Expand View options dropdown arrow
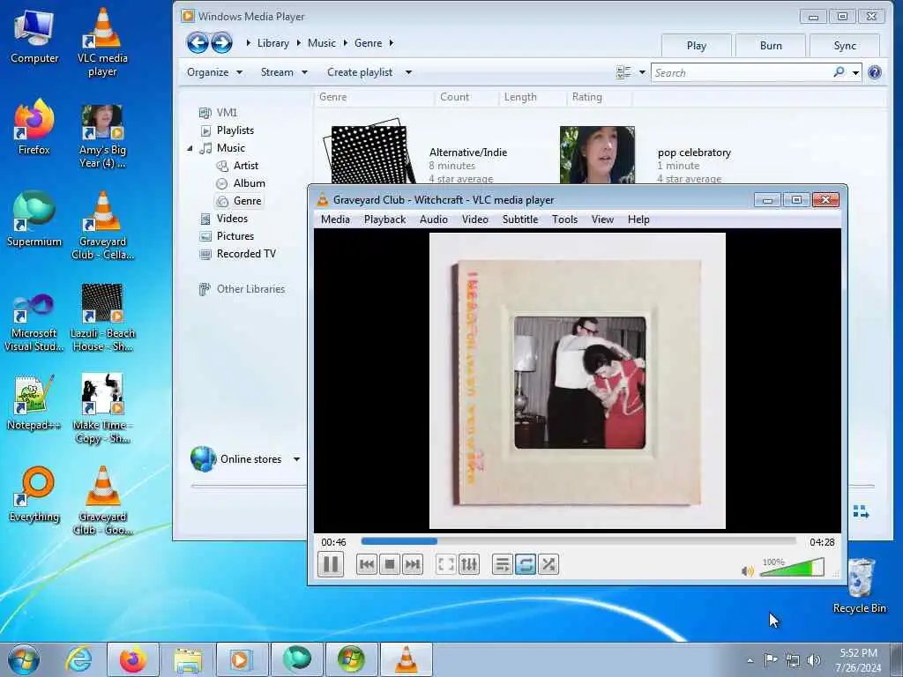The width and height of the screenshot is (903, 677). point(642,72)
